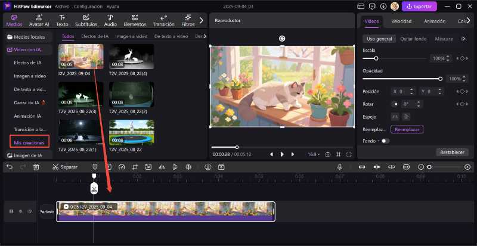Enter fullscreen preview mode
Screen dimensions: 477x246
[x=349, y=154]
